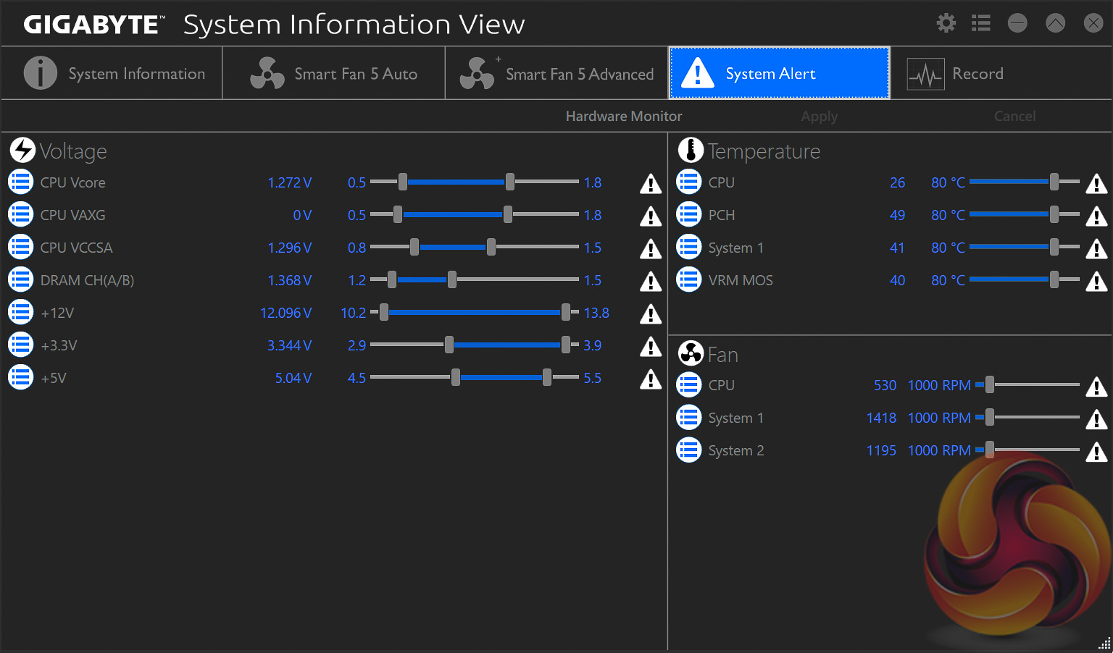The image size is (1113, 653).
Task: Toggle the CPU fan monitoring button
Action: click(689, 385)
